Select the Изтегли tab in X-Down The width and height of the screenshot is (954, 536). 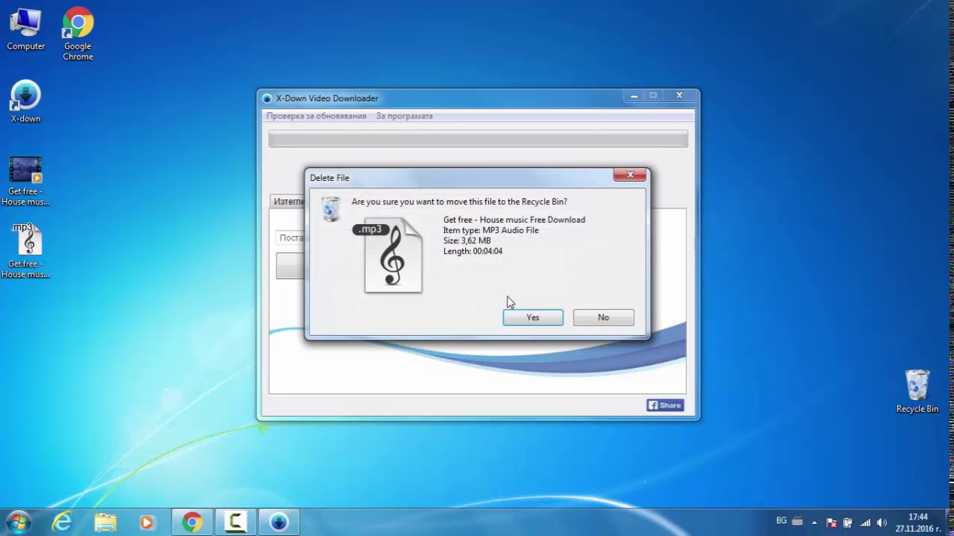(288, 201)
